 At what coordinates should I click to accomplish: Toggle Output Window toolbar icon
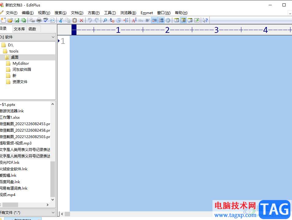tap(190, 20)
